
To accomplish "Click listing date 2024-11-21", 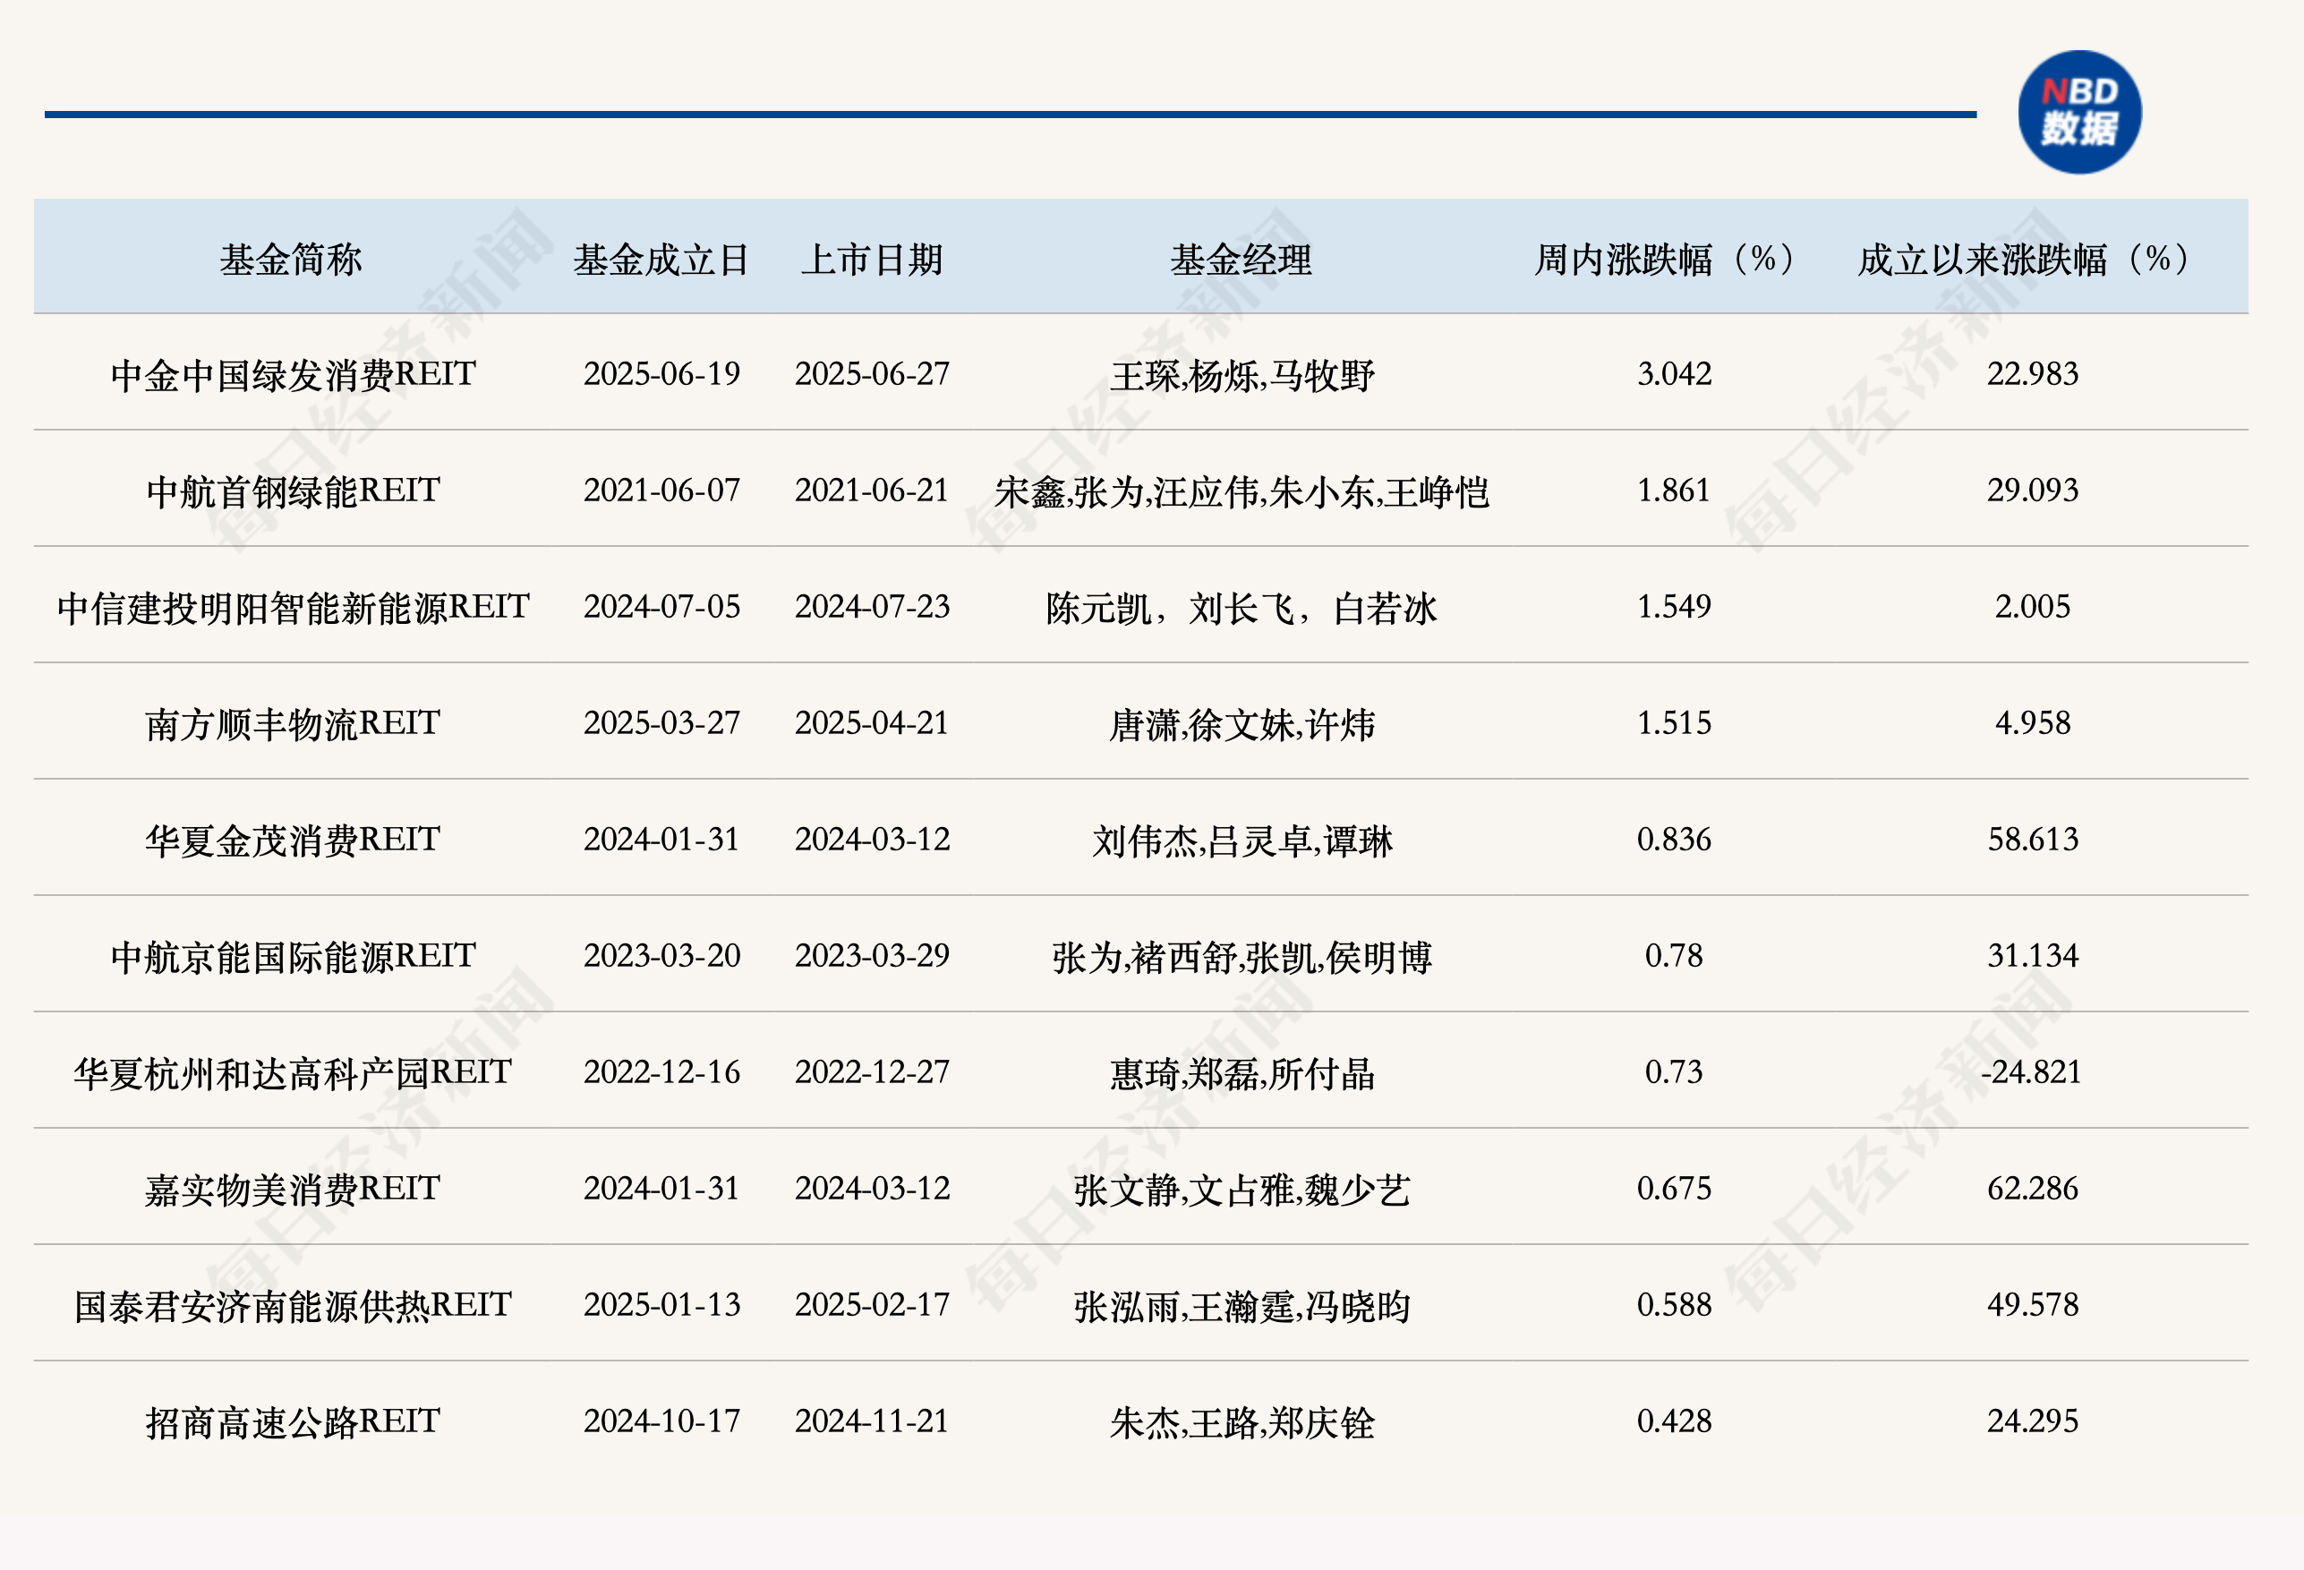I will pos(873,1421).
